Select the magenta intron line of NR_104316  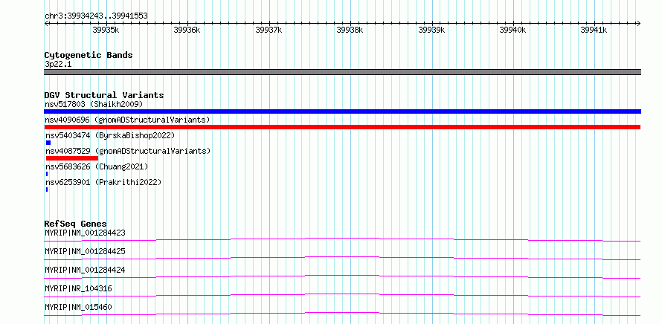[342, 295]
